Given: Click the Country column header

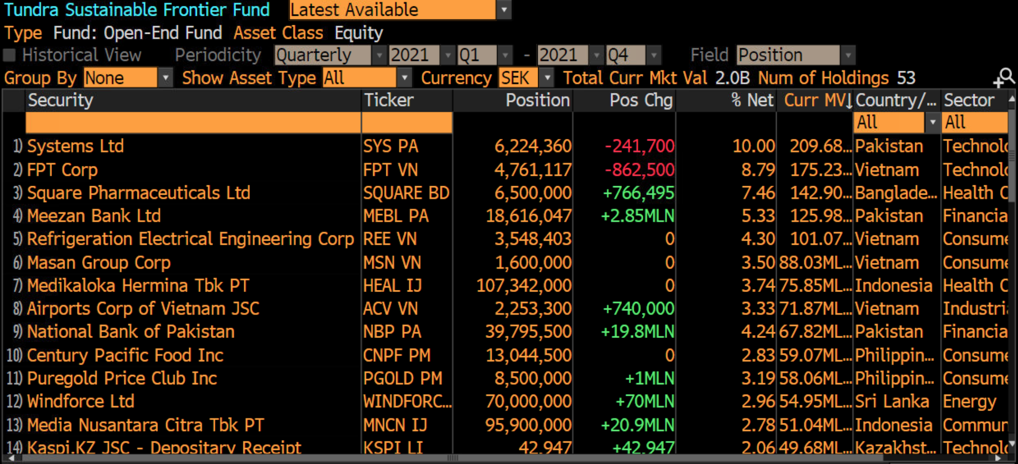Looking at the screenshot, I should click(897, 100).
